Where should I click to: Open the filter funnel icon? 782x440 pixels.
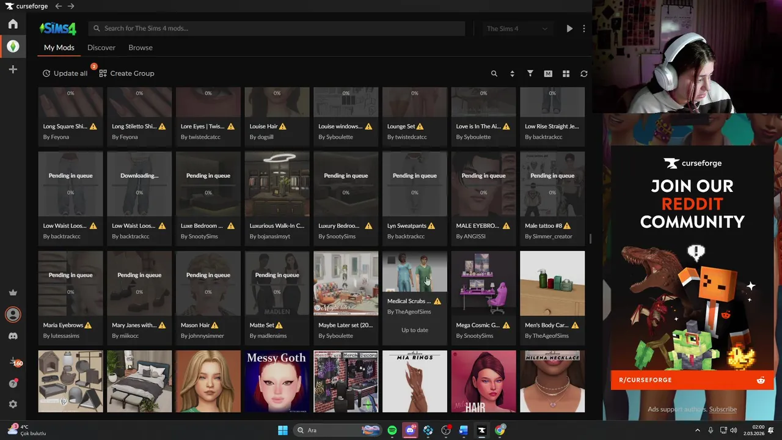[x=530, y=73]
